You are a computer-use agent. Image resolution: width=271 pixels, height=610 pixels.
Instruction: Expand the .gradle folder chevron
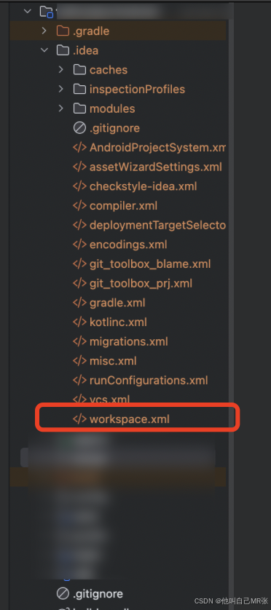click(44, 31)
